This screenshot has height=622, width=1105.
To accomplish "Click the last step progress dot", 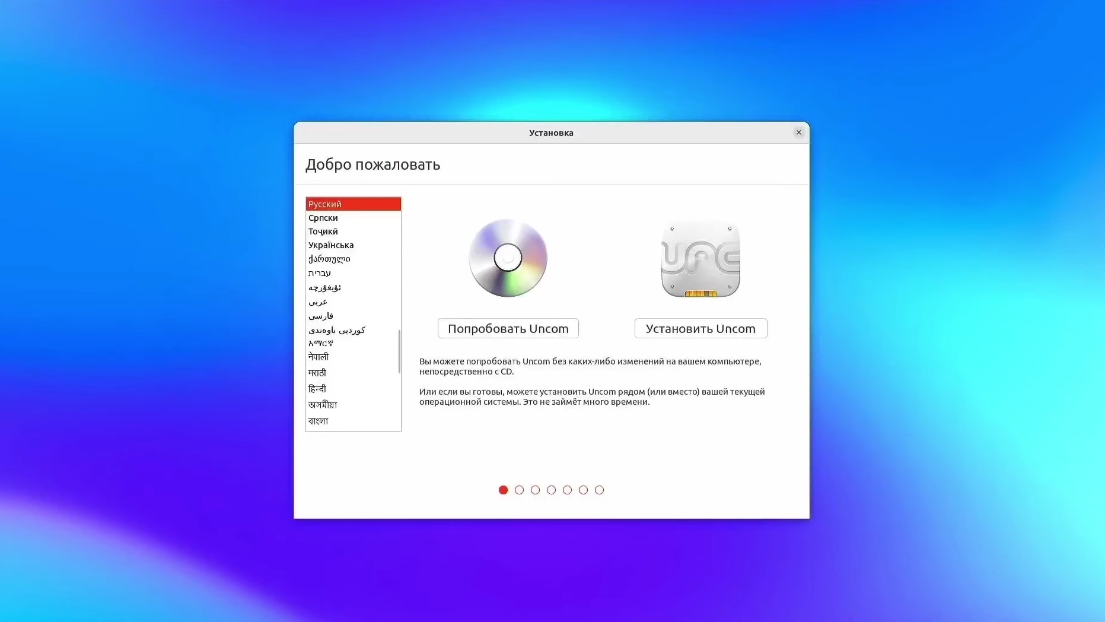I will pos(599,490).
